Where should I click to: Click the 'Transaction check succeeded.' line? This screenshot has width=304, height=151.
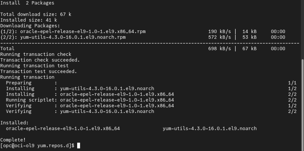[40, 60]
